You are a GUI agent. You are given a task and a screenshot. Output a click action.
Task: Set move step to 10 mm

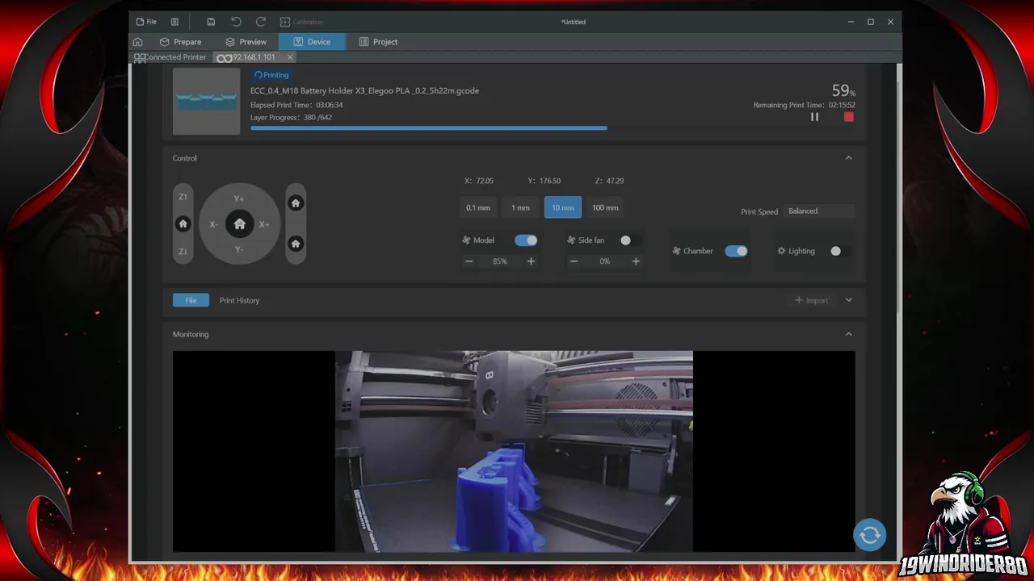click(563, 207)
